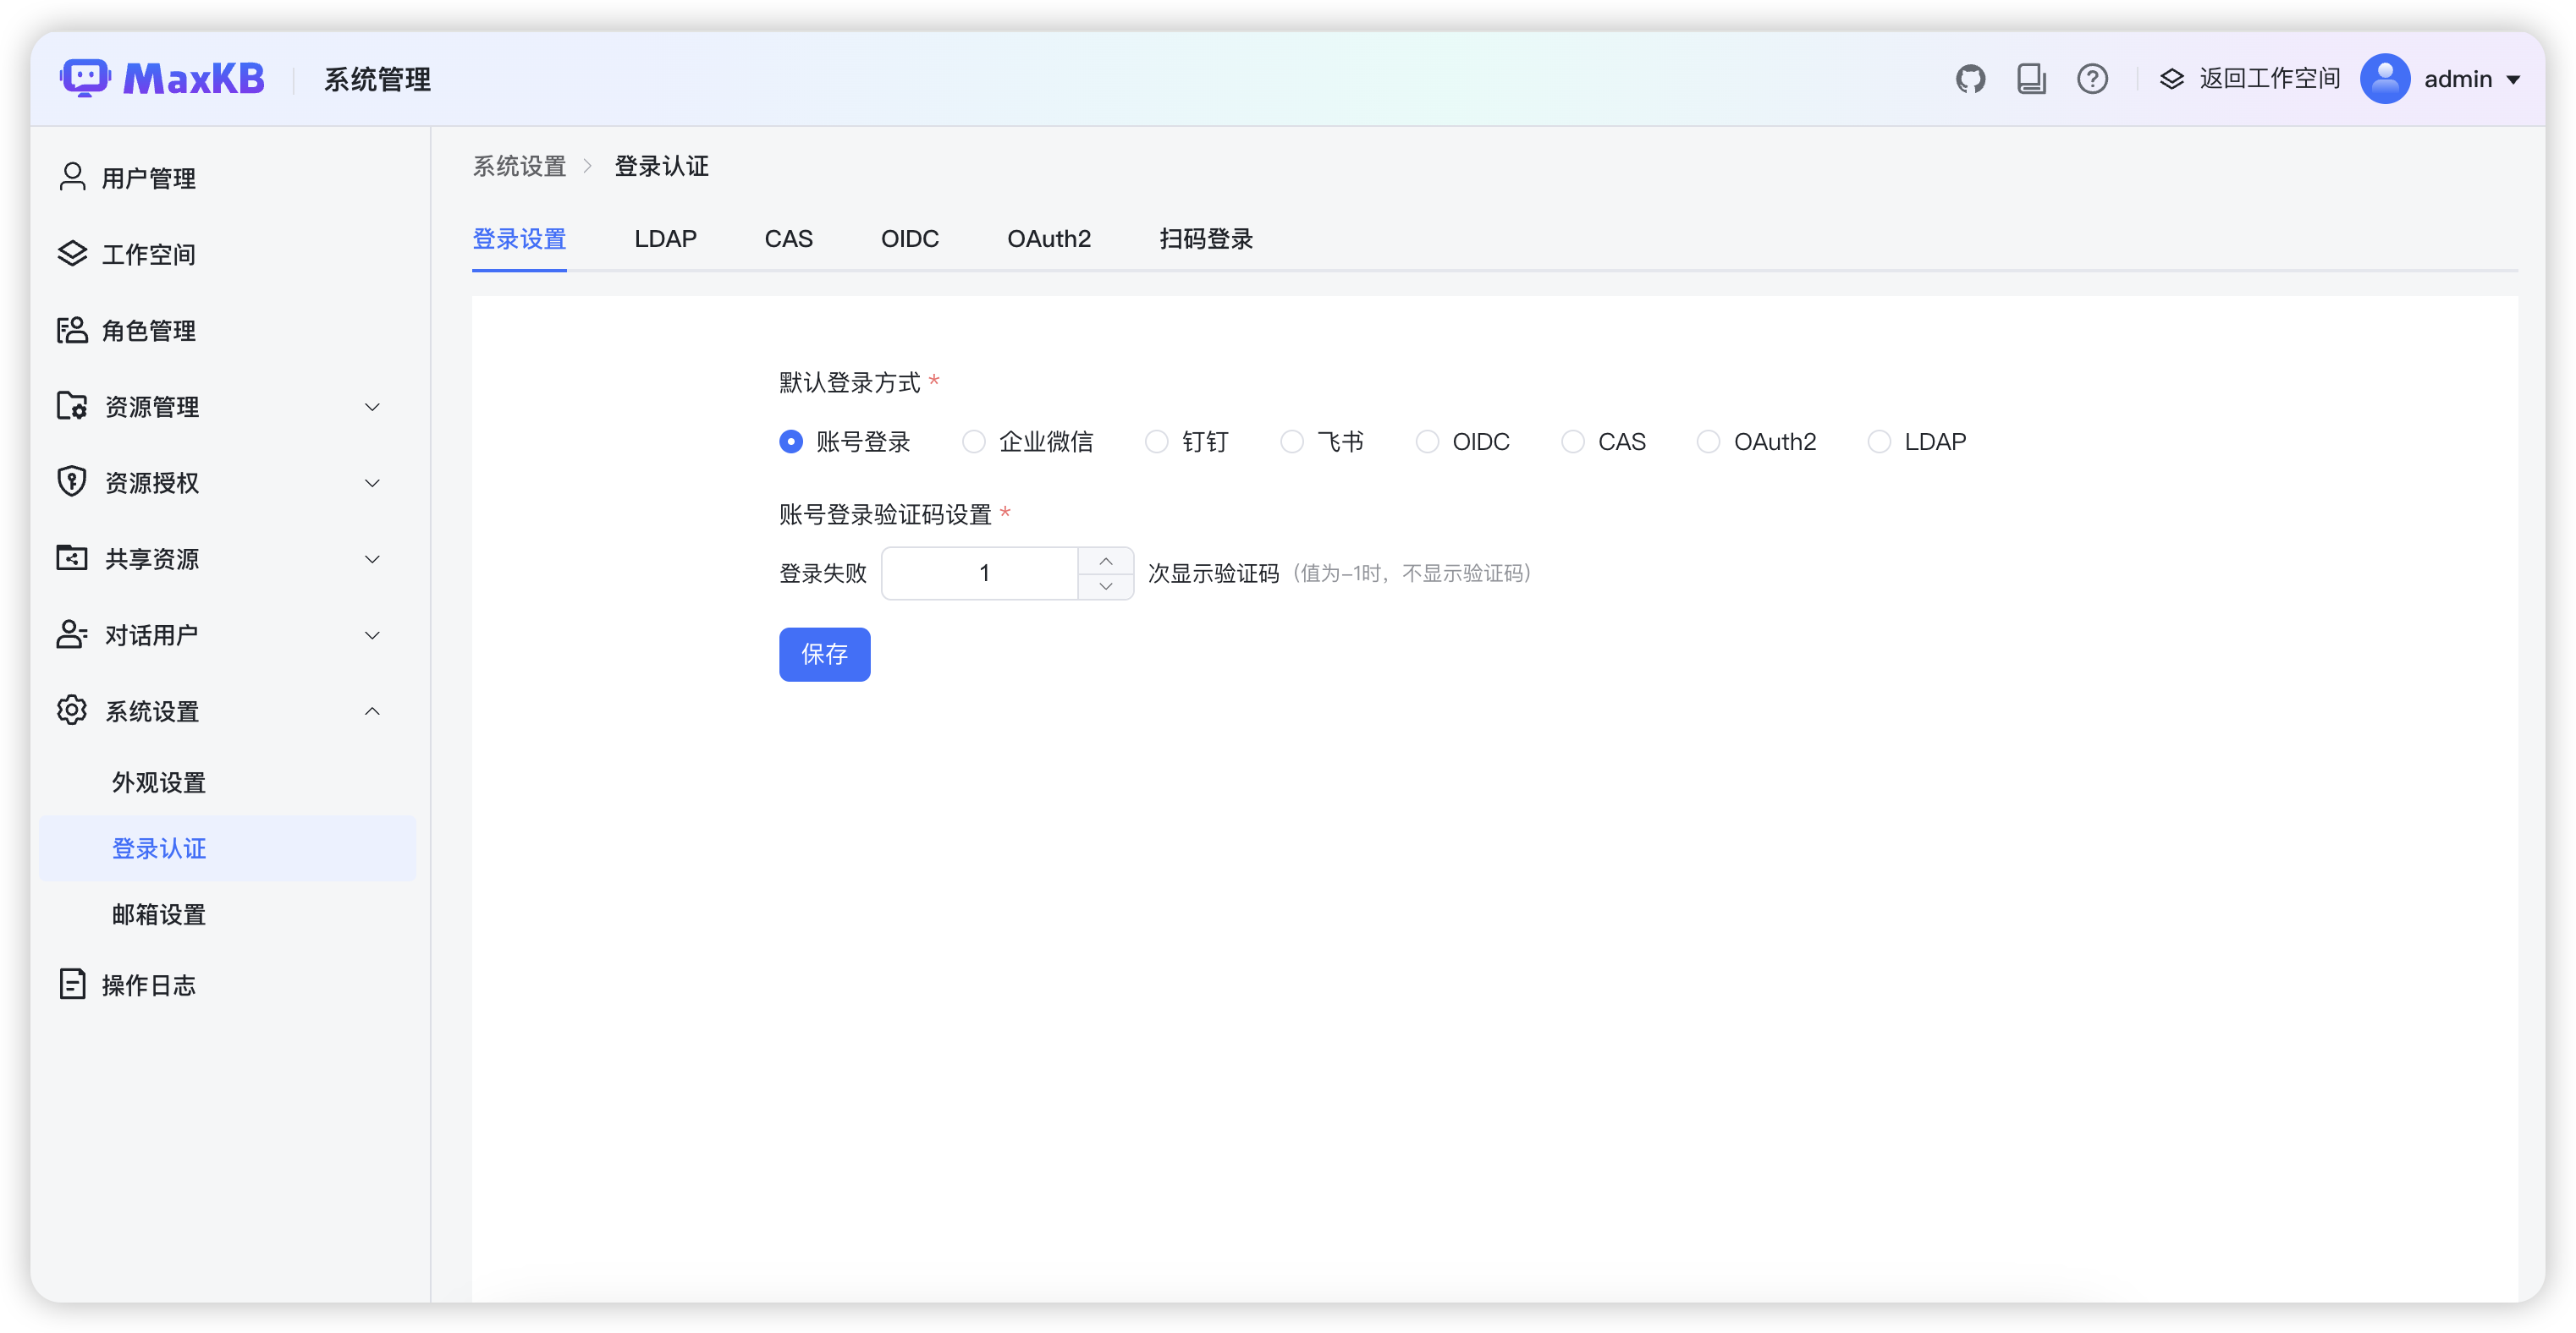Open the GitHub icon in header
The width and height of the screenshot is (2576, 1333).
1970,79
